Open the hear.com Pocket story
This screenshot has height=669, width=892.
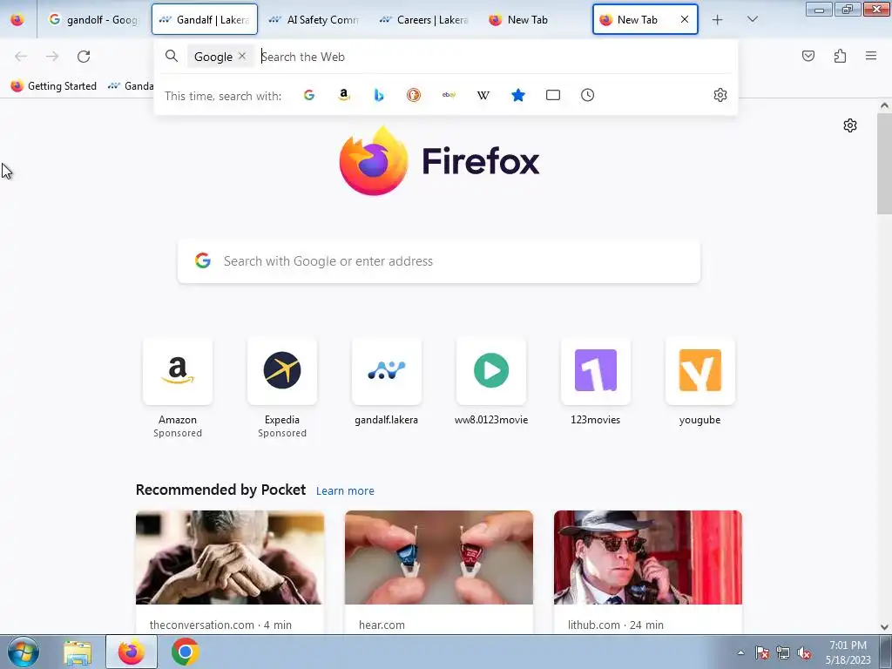pyautogui.click(x=439, y=571)
